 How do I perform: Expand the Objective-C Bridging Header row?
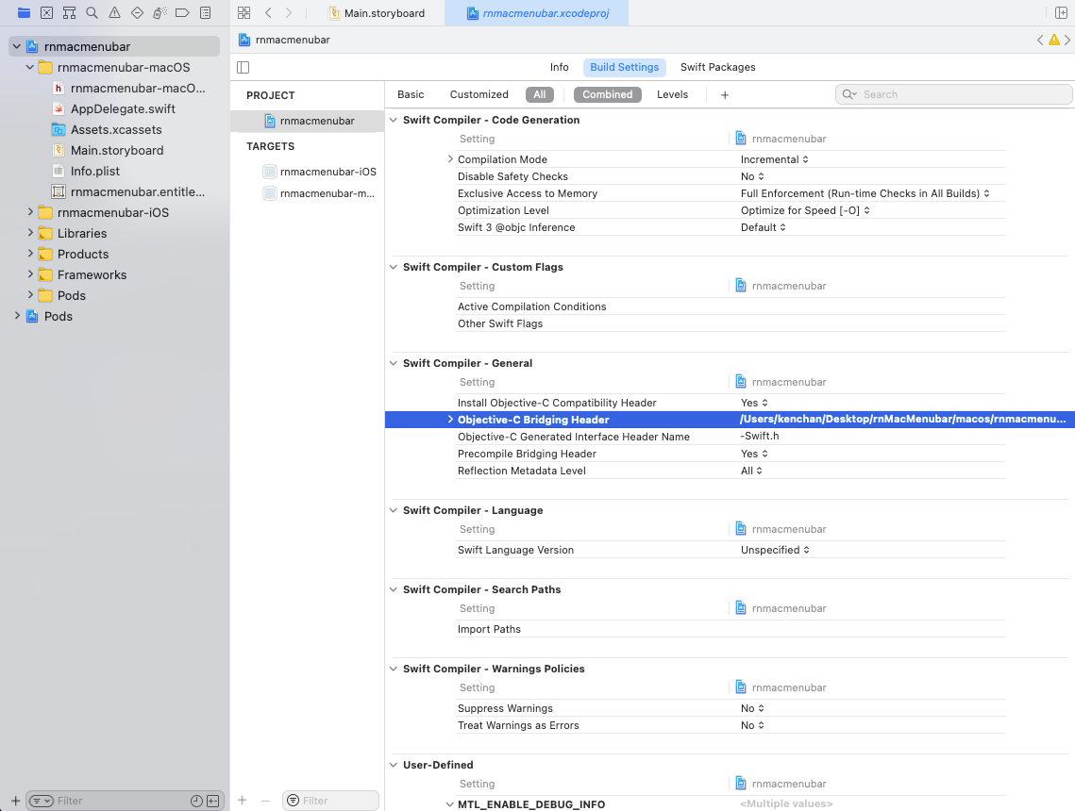coord(450,420)
